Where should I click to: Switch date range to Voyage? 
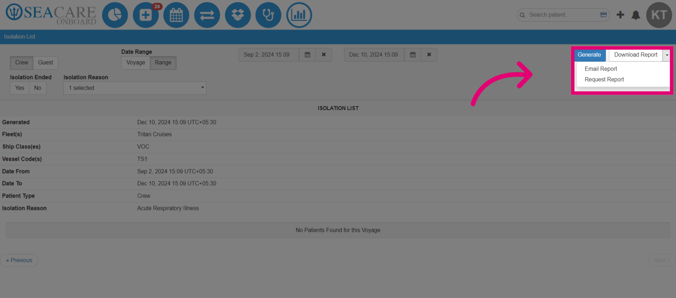136,63
